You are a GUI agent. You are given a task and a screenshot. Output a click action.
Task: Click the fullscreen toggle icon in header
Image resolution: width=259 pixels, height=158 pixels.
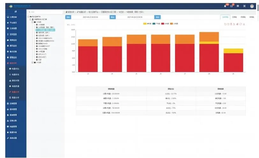pos(244,6)
